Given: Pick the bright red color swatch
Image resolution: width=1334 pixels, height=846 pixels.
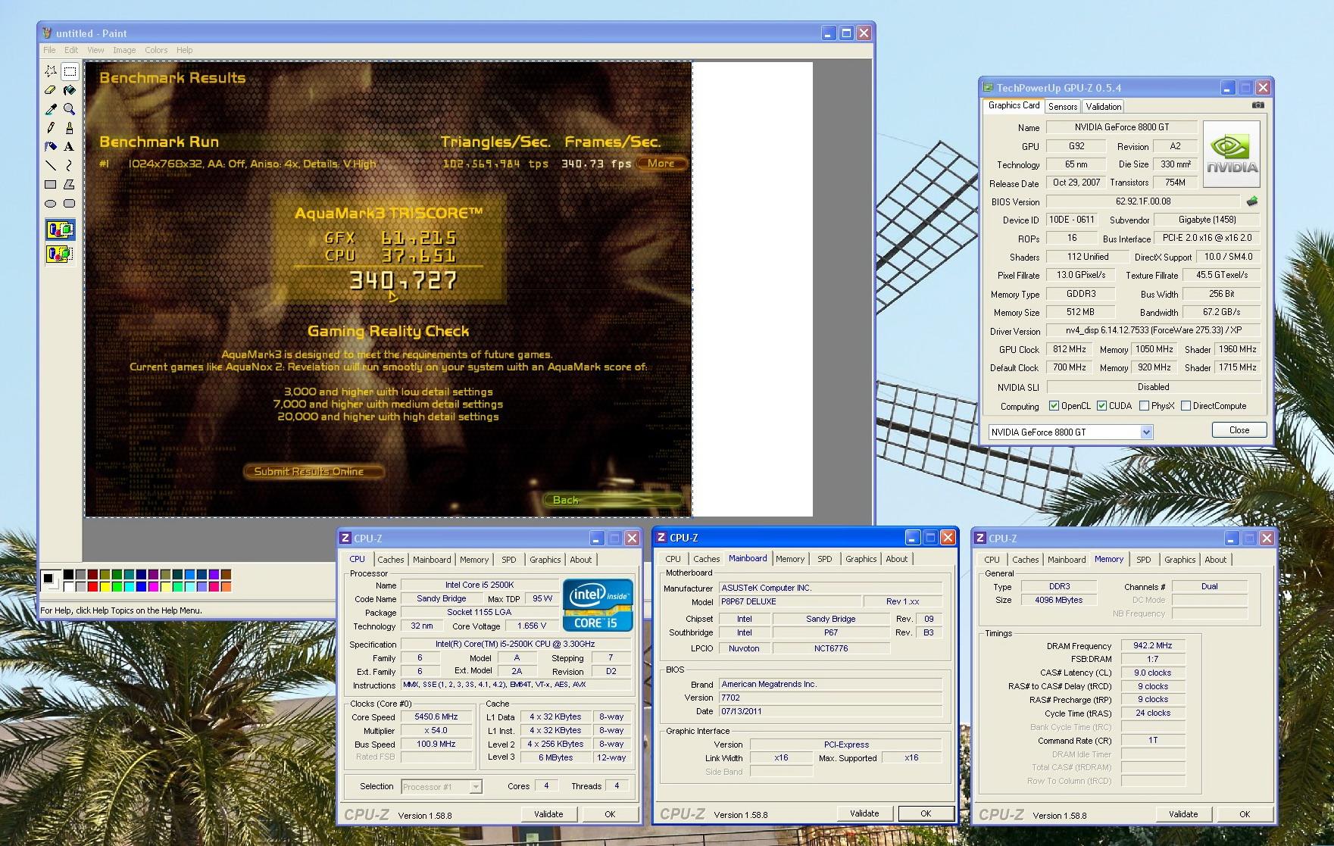Looking at the screenshot, I should [93, 587].
